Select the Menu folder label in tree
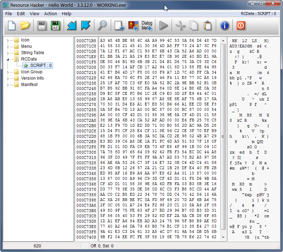This screenshot has width=283, height=252. point(26,46)
